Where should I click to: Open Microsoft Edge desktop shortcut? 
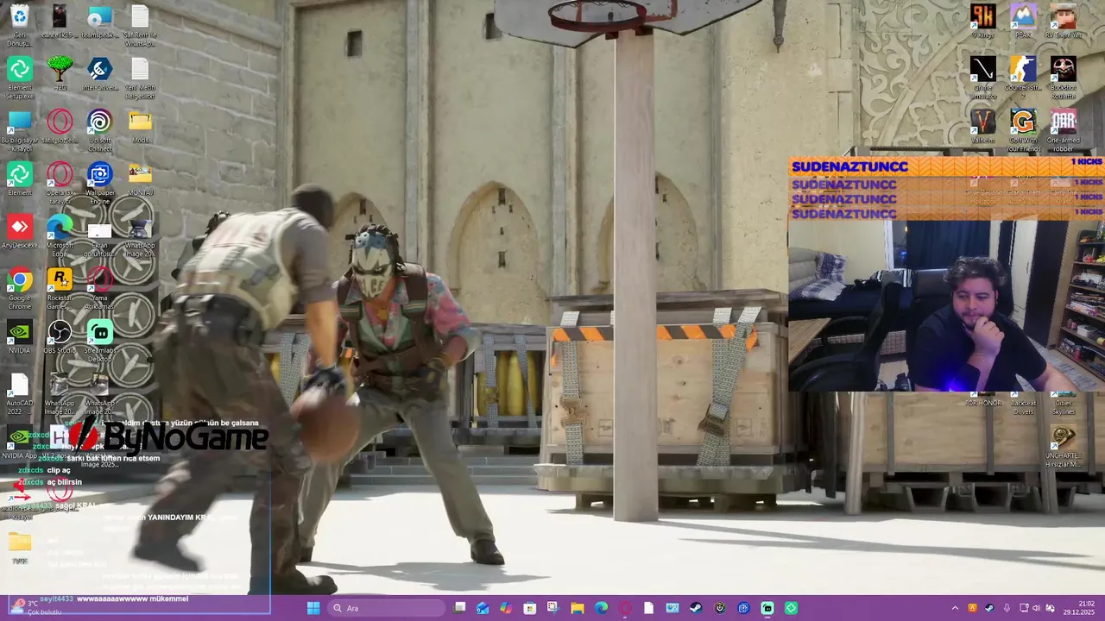pyautogui.click(x=60, y=235)
